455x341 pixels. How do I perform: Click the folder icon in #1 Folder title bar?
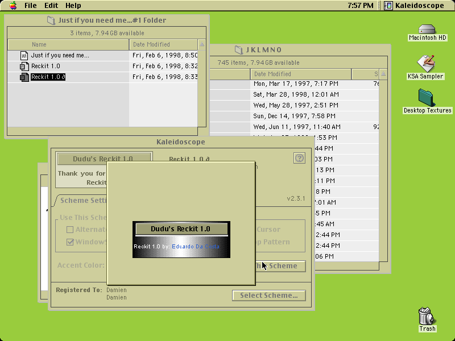click(x=51, y=20)
